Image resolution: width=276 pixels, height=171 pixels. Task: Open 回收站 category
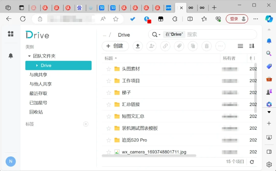pyautogui.click(x=36, y=112)
